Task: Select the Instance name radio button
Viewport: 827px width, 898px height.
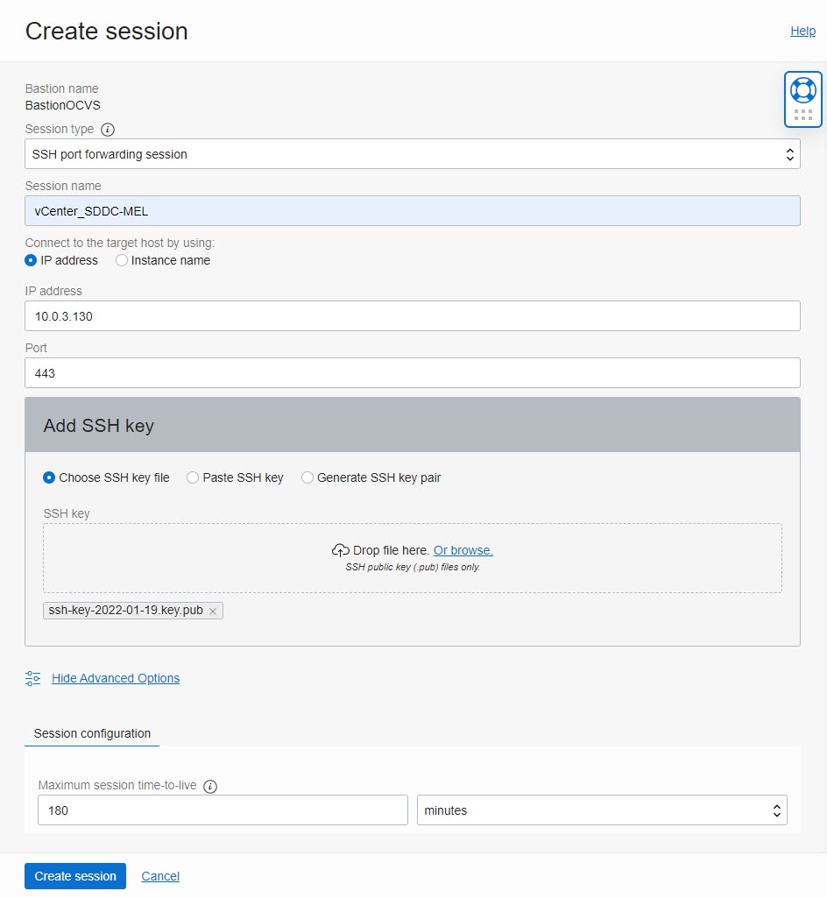Action: click(120, 260)
